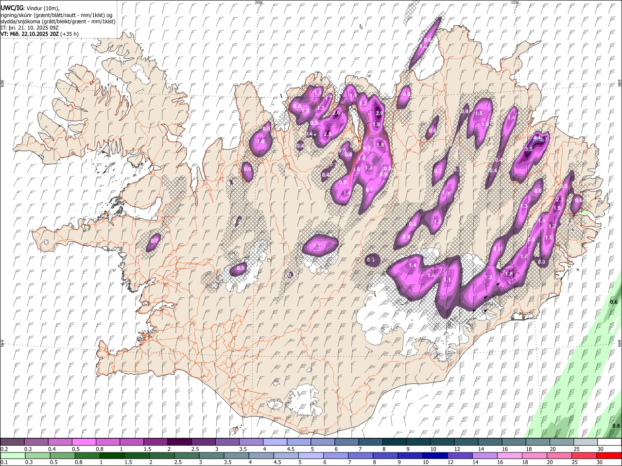
Task: Click the darkest purple swatch labeled 2
Action: coord(179,442)
